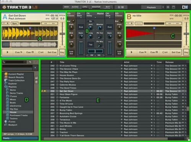Click the Deck B pitch fader handle
Viewport: 191px width, 142px height.
(x=186, y=34)
